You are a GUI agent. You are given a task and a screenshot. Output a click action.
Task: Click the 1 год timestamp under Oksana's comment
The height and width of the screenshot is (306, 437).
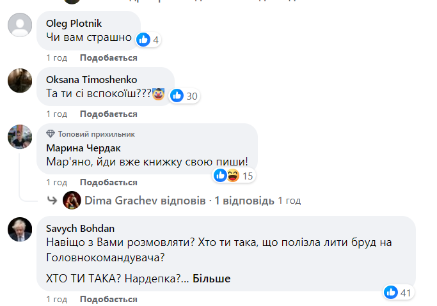click(56, 114)
